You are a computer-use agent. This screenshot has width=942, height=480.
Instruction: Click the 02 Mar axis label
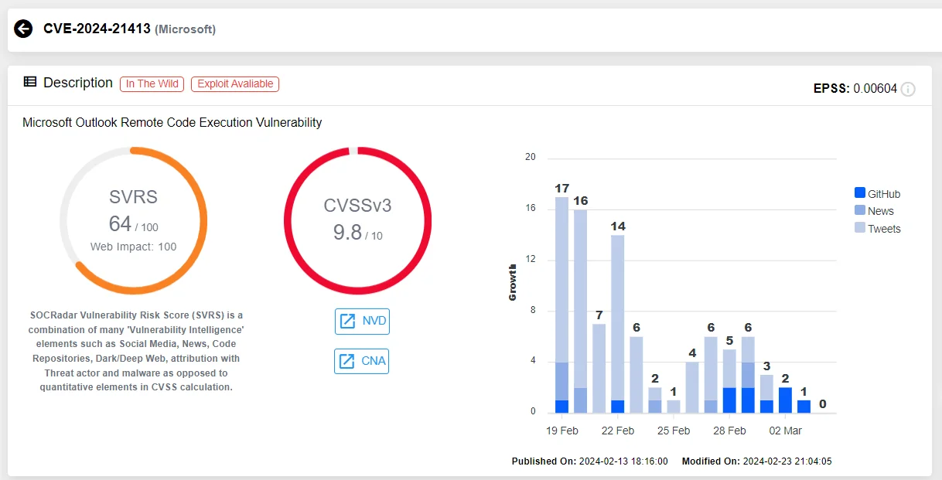pyautogui.click(x=785, y=431)
